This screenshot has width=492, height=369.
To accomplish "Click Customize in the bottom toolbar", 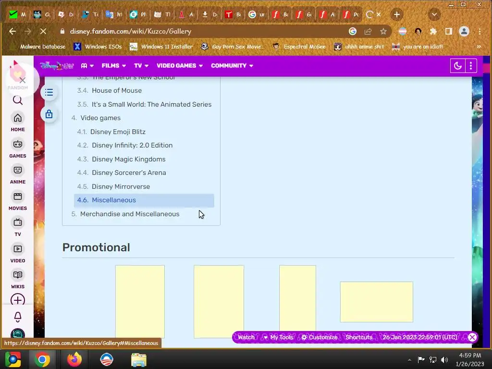I will click(320, 337).
